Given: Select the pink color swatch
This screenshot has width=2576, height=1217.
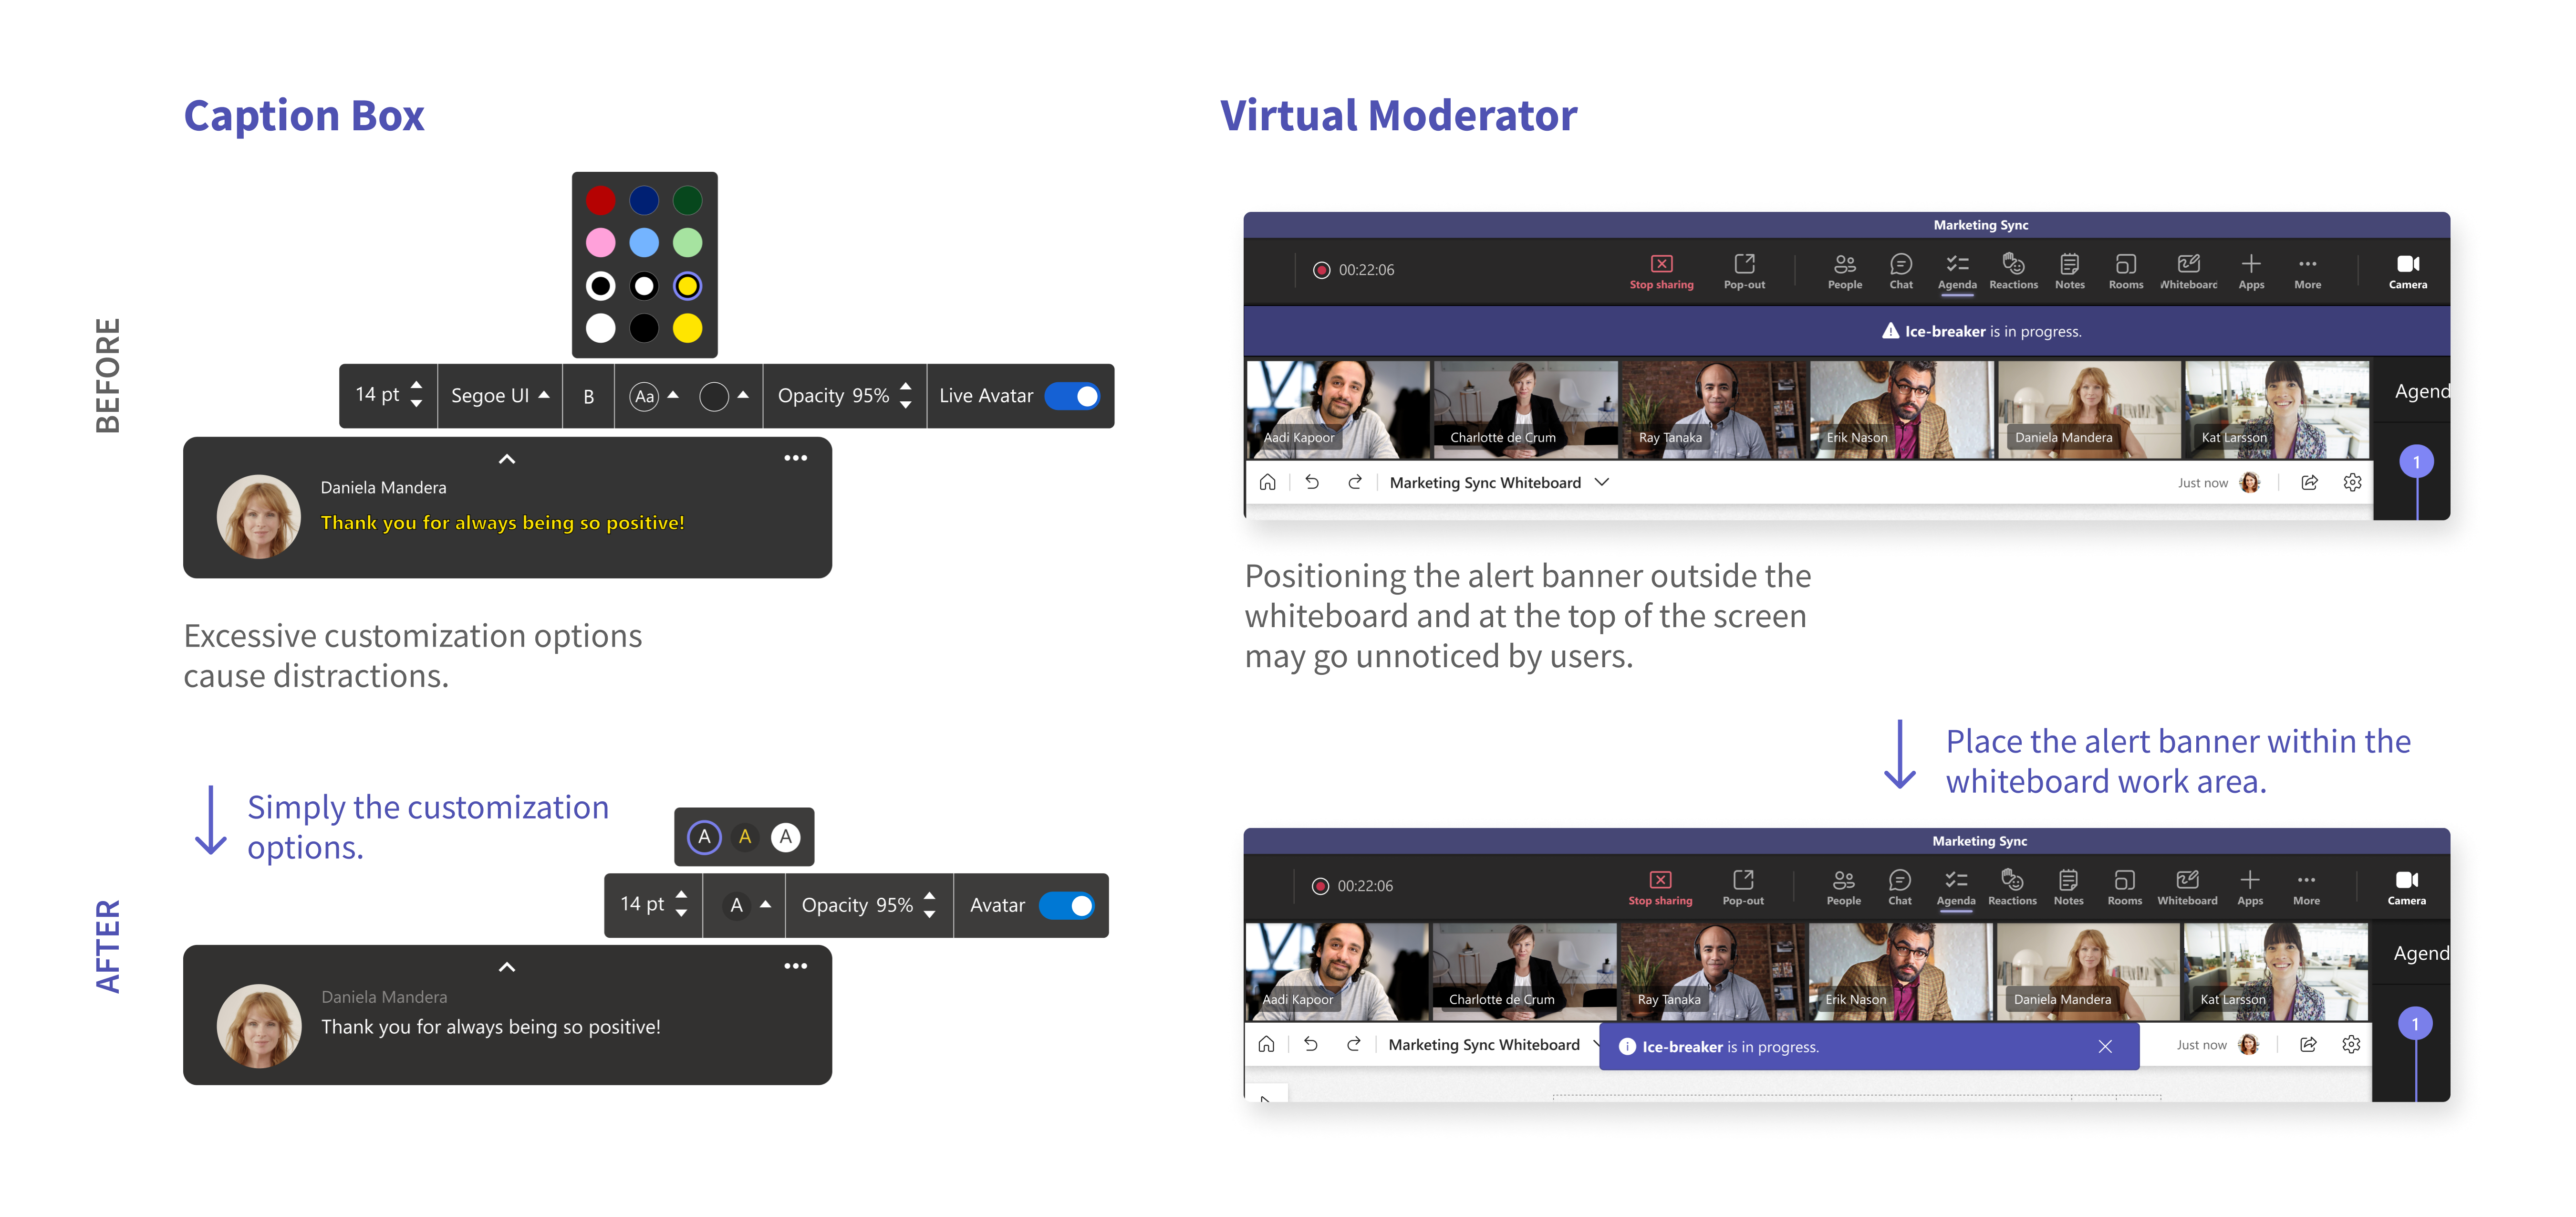Looking at the screenshot, I should coord(600,242).
